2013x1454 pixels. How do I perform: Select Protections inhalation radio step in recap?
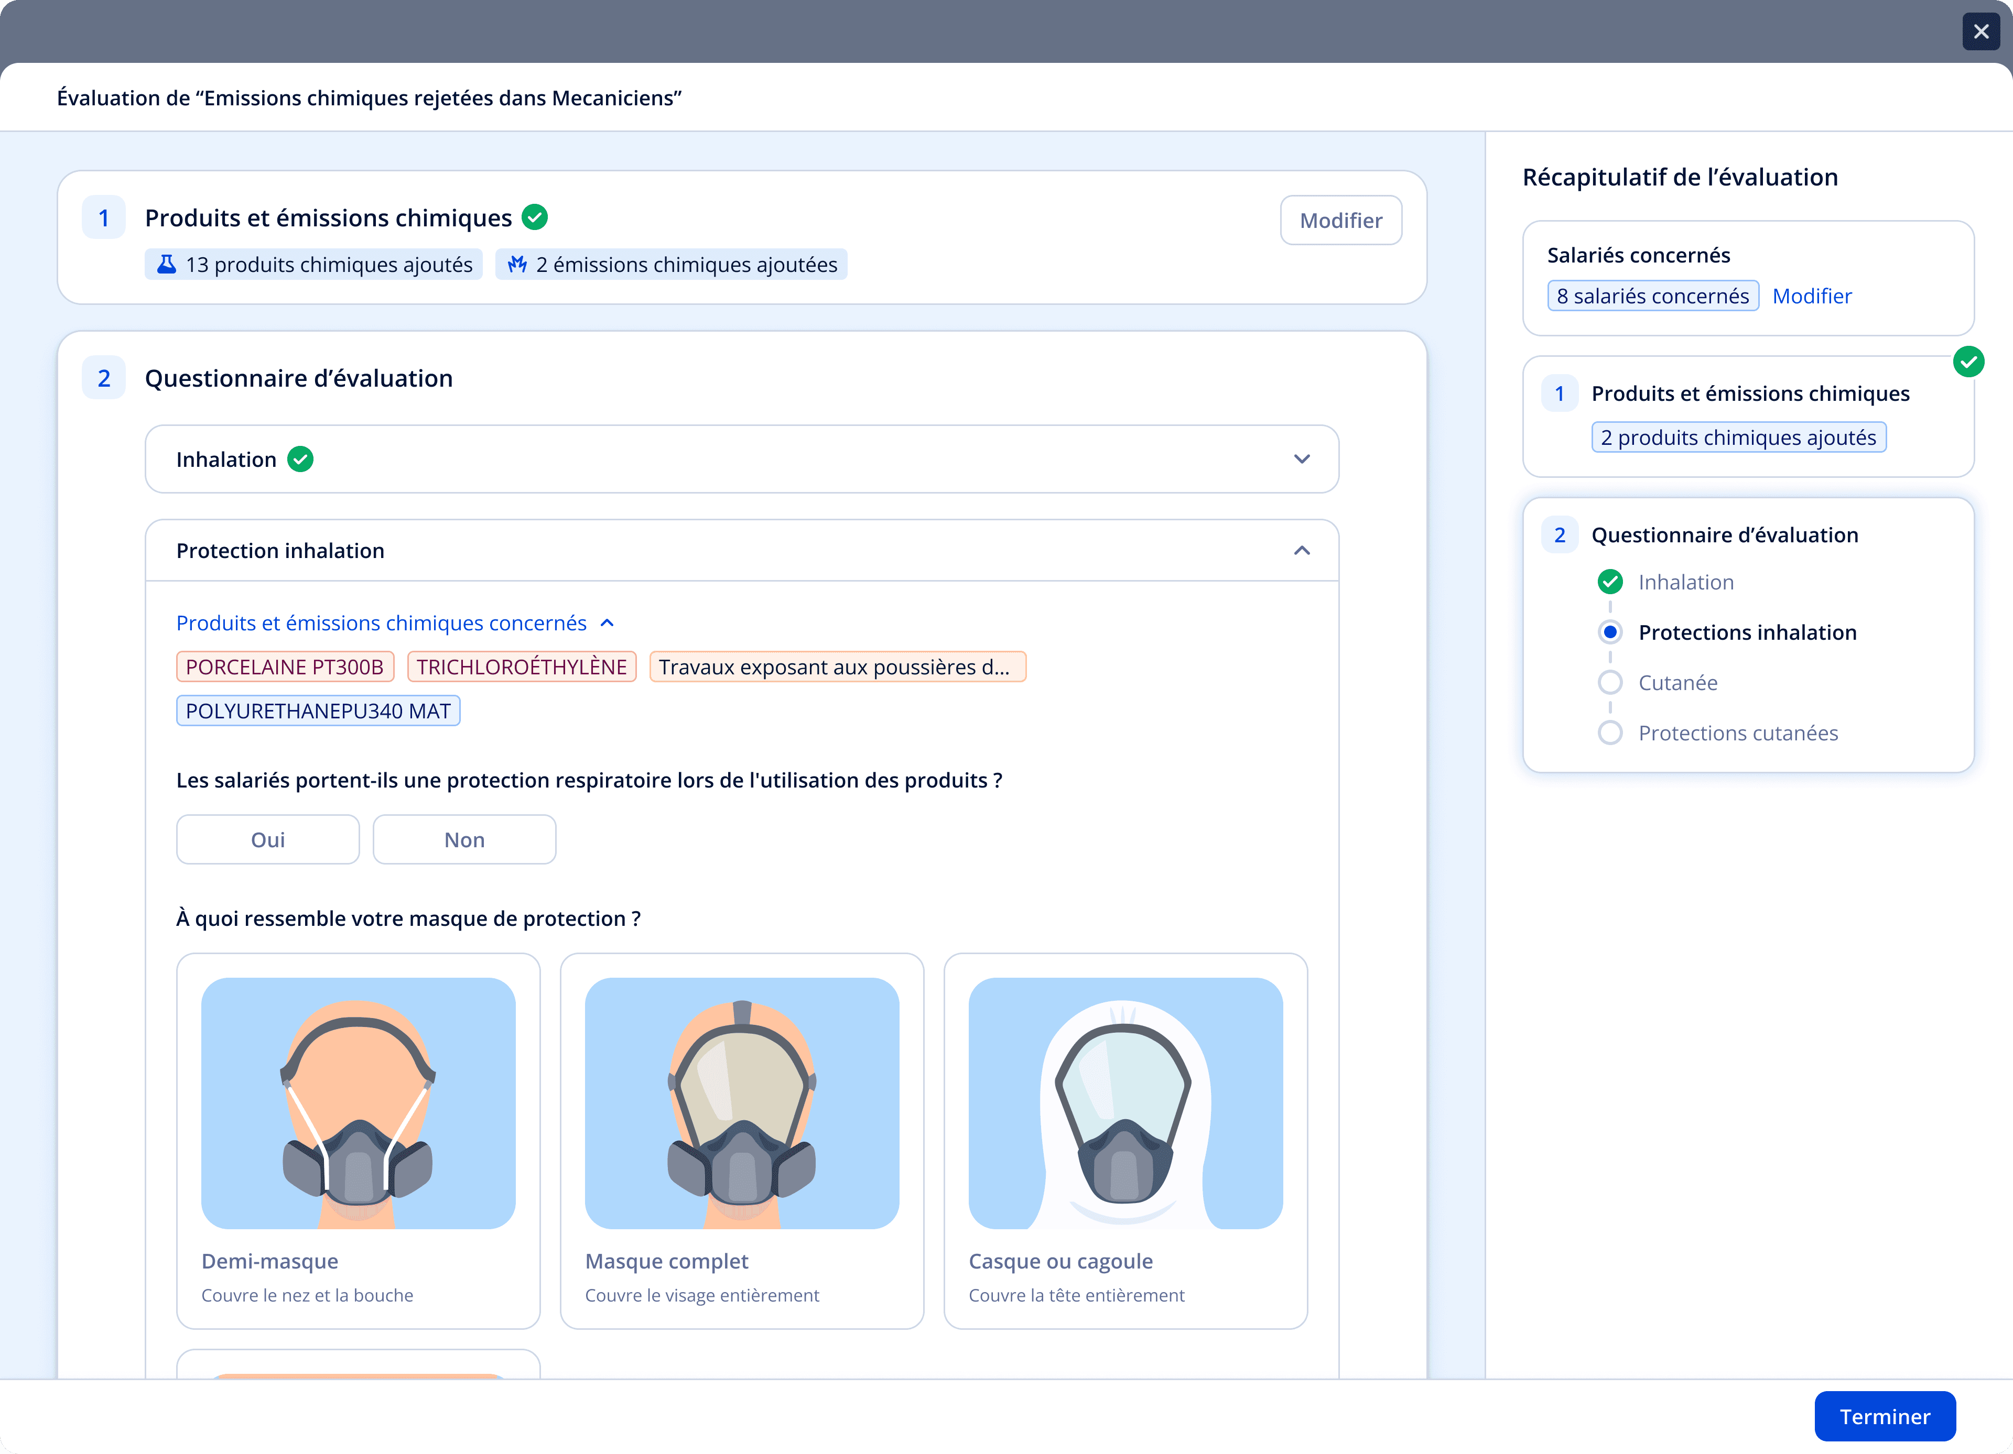coord(1609,632)
